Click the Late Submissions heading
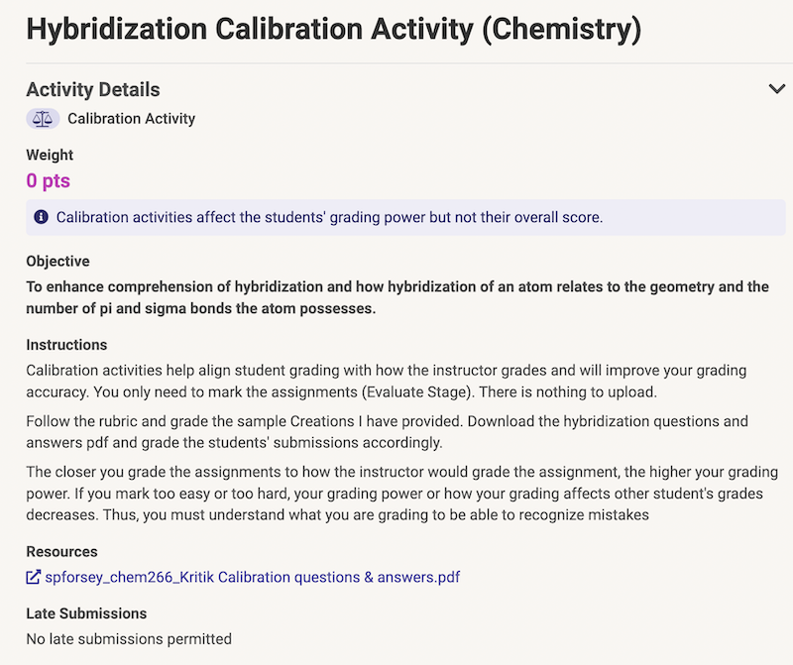This screenshot has width=793, height=665. pyautogui.click(x=86, y=613)
